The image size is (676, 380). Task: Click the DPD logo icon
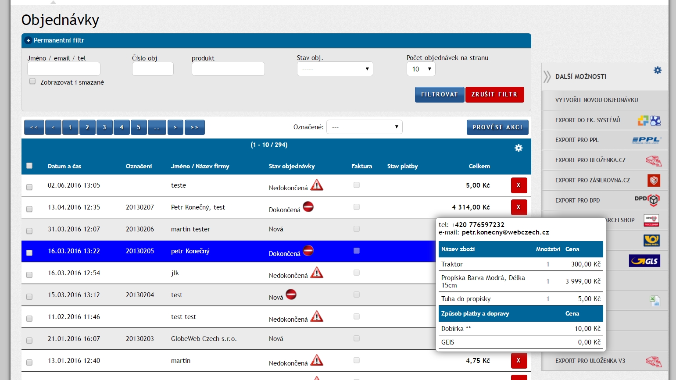coord(647,200)
